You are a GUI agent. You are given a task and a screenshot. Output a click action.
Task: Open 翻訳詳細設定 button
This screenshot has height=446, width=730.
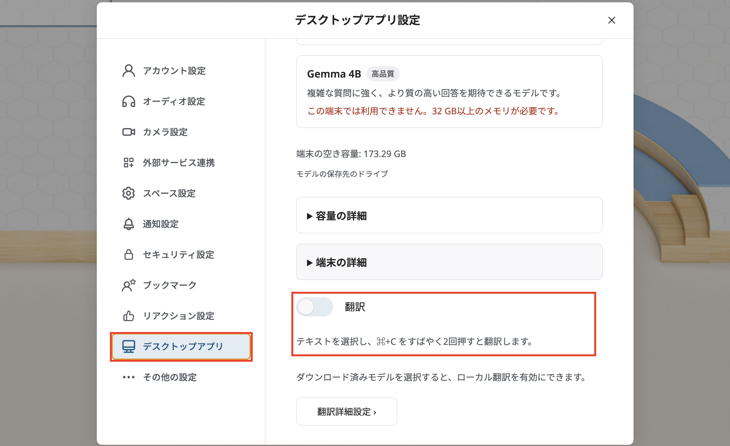[x=347, y=412]
